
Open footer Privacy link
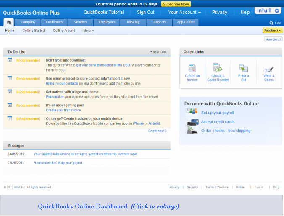point(174,187)
